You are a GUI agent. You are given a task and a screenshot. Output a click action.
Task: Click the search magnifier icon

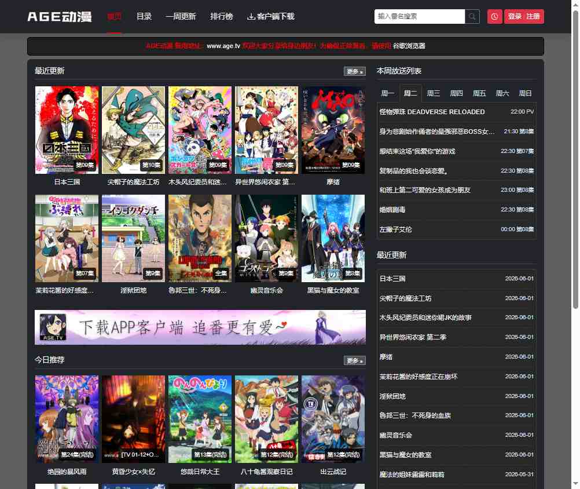click(472, 16)
